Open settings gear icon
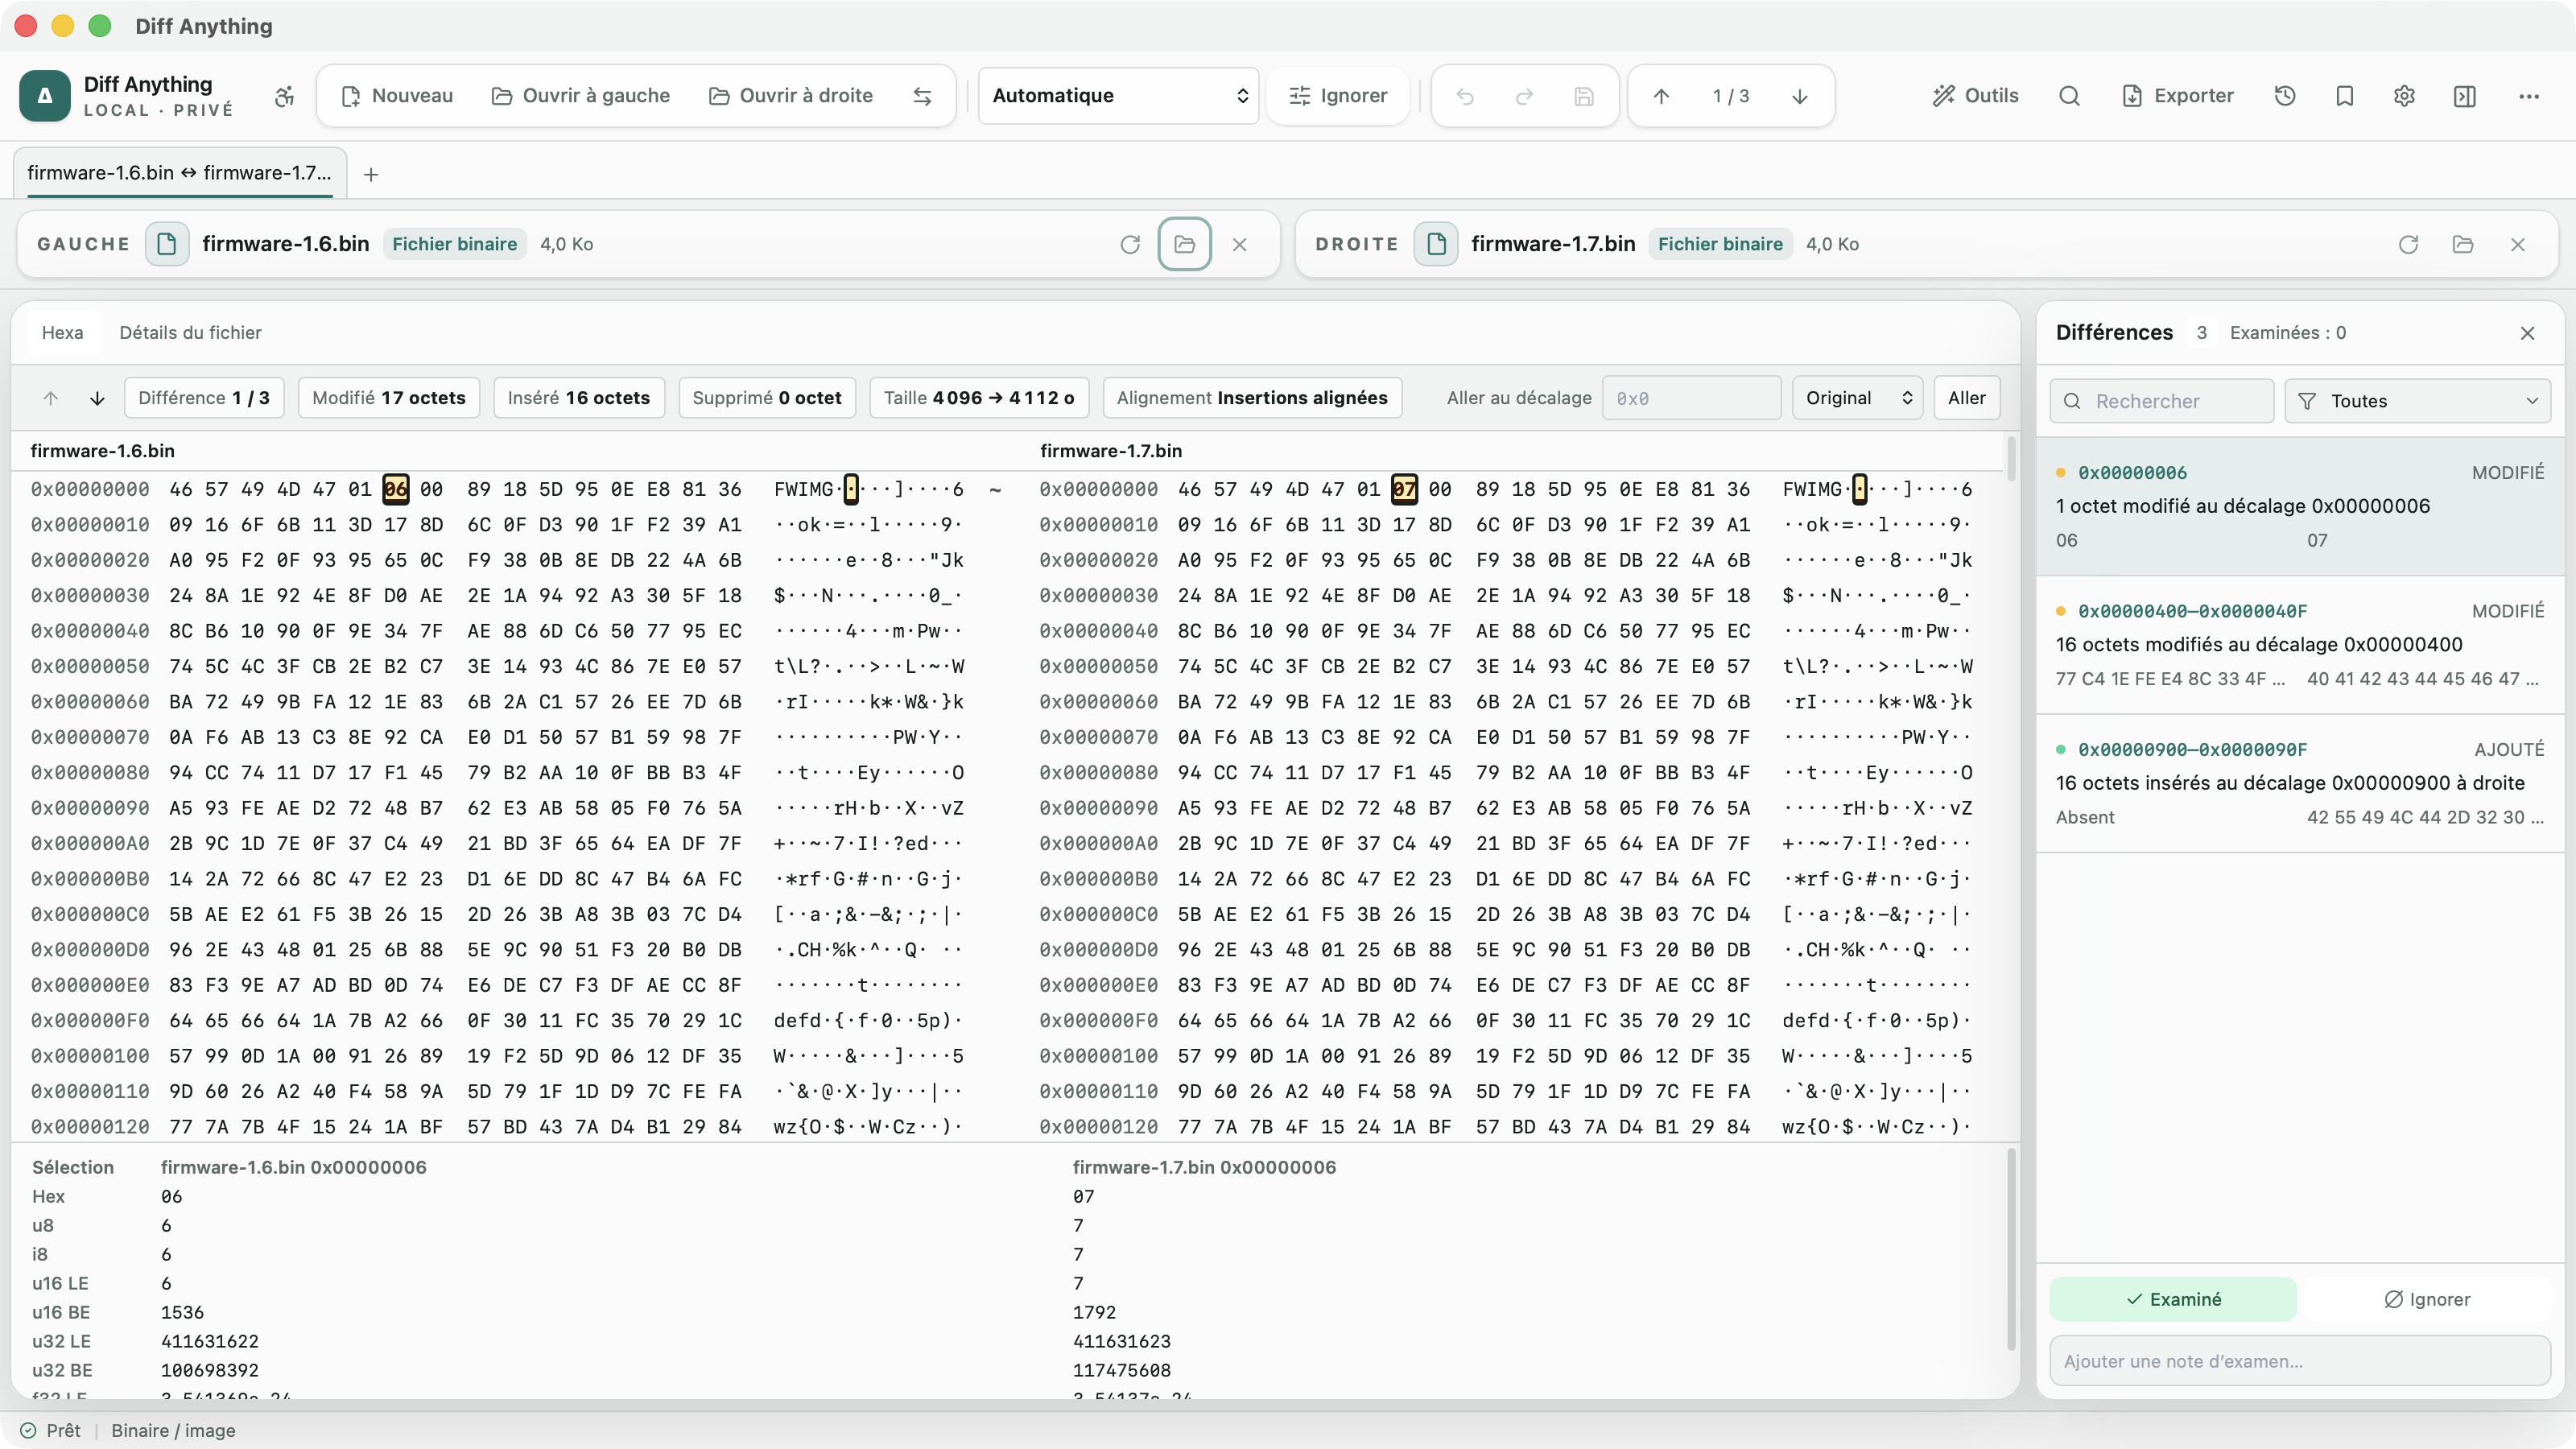This screenshot has width=2576, height=1449. pyautogui.click(x=2405, y=96)
